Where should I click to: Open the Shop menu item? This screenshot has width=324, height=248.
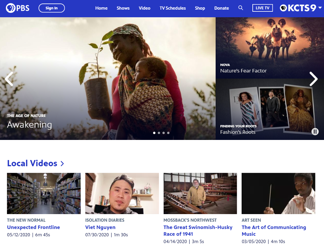pos(200,8)
